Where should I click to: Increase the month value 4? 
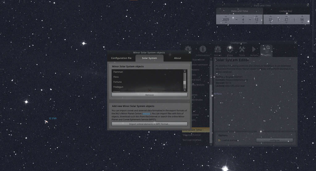[243, 17]
